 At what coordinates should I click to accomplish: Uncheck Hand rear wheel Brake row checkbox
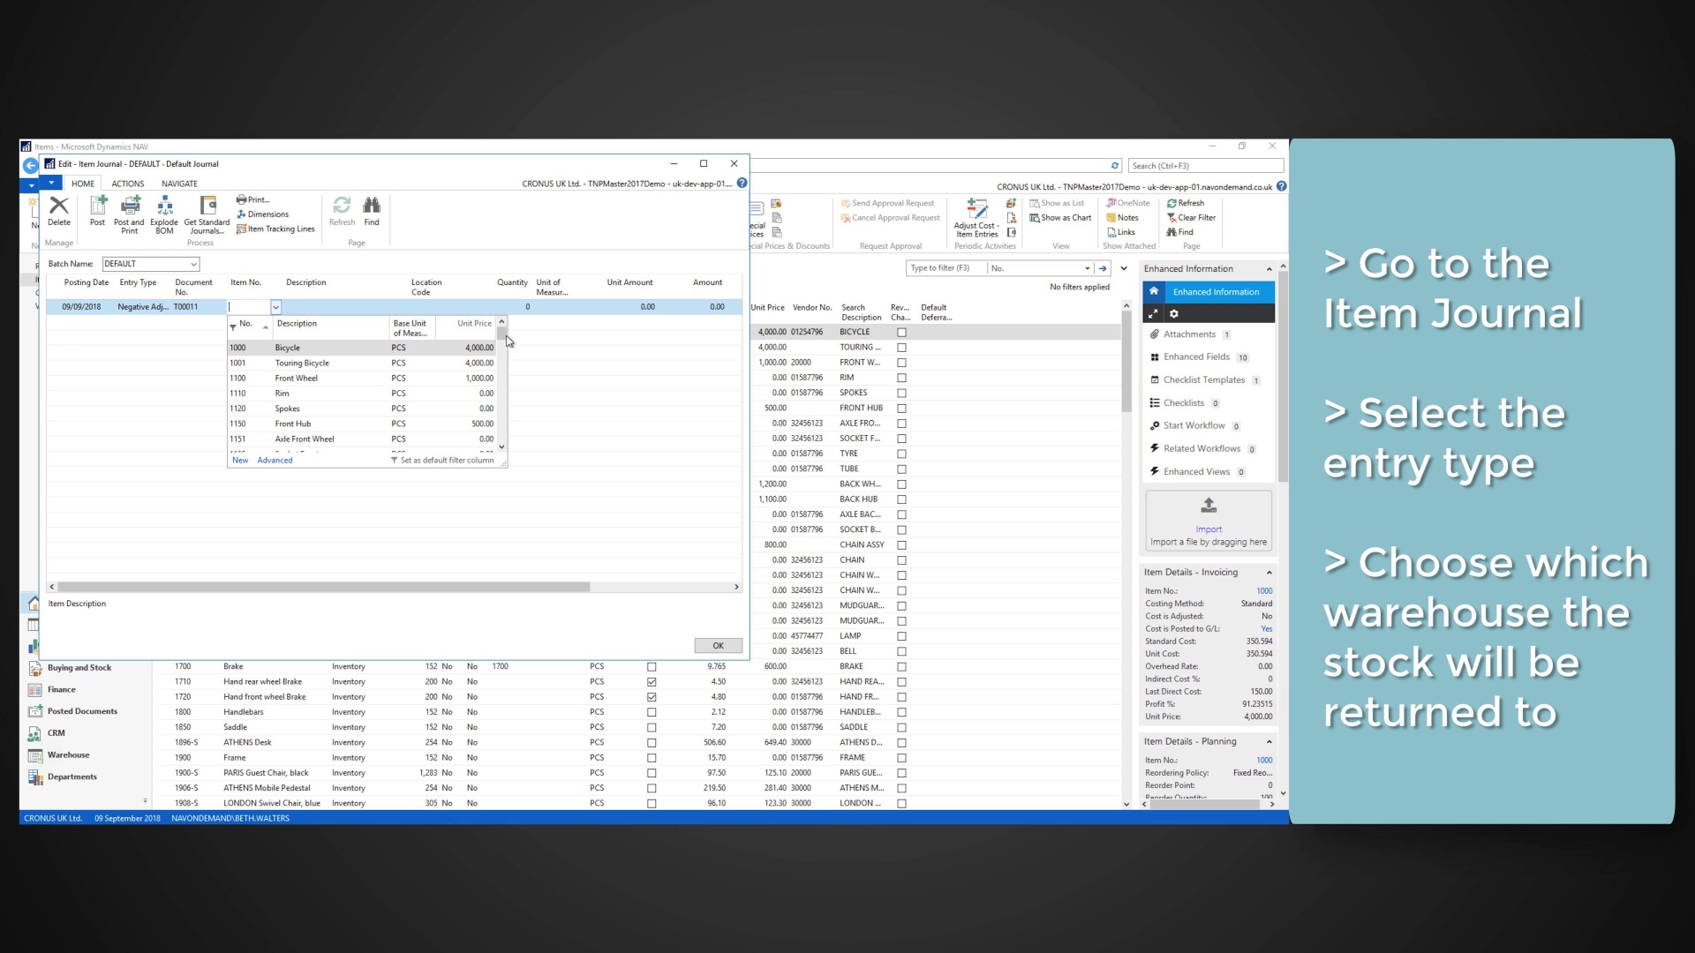click(652, 681)
